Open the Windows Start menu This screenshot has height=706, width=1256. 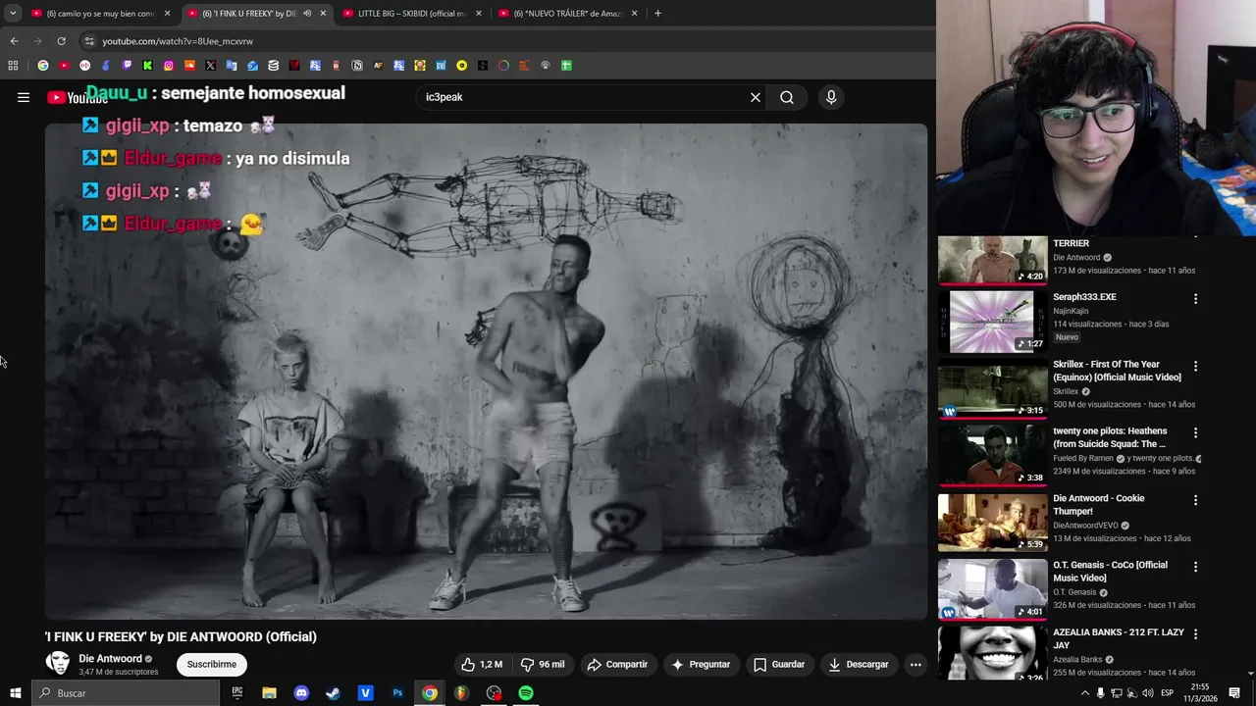click(x=16, y=693)
